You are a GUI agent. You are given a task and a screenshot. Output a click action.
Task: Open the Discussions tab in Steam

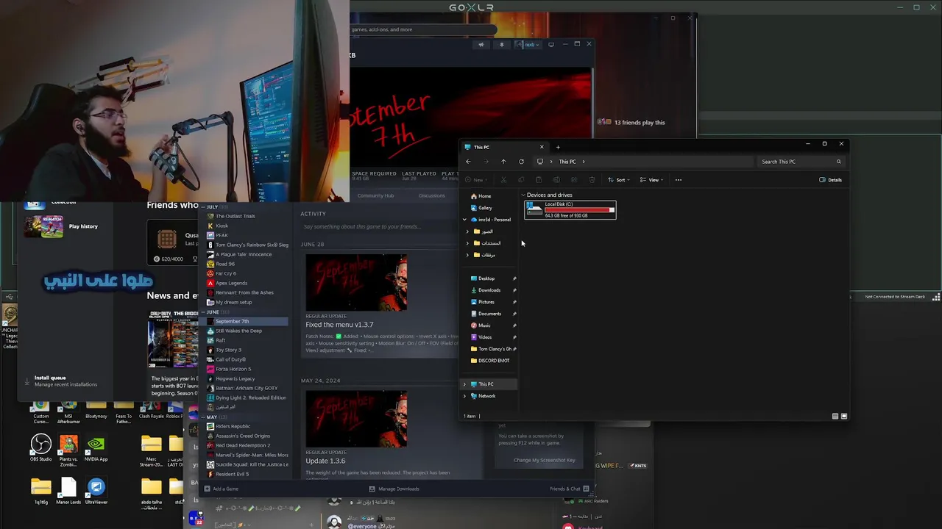pos(432,195)
